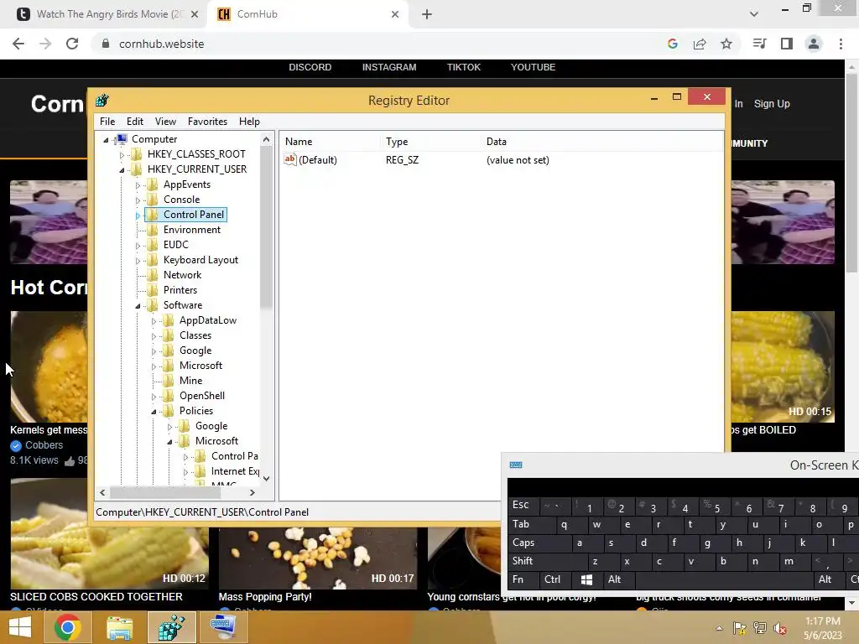Expand HKEY_CLASSES_ROOT key
Image resolution: width=859 pixels, height=644 pixels.
122,155
